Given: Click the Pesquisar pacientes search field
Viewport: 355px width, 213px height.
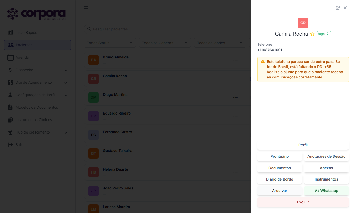Looking at the screenshot, I should (x=167, y=29).
